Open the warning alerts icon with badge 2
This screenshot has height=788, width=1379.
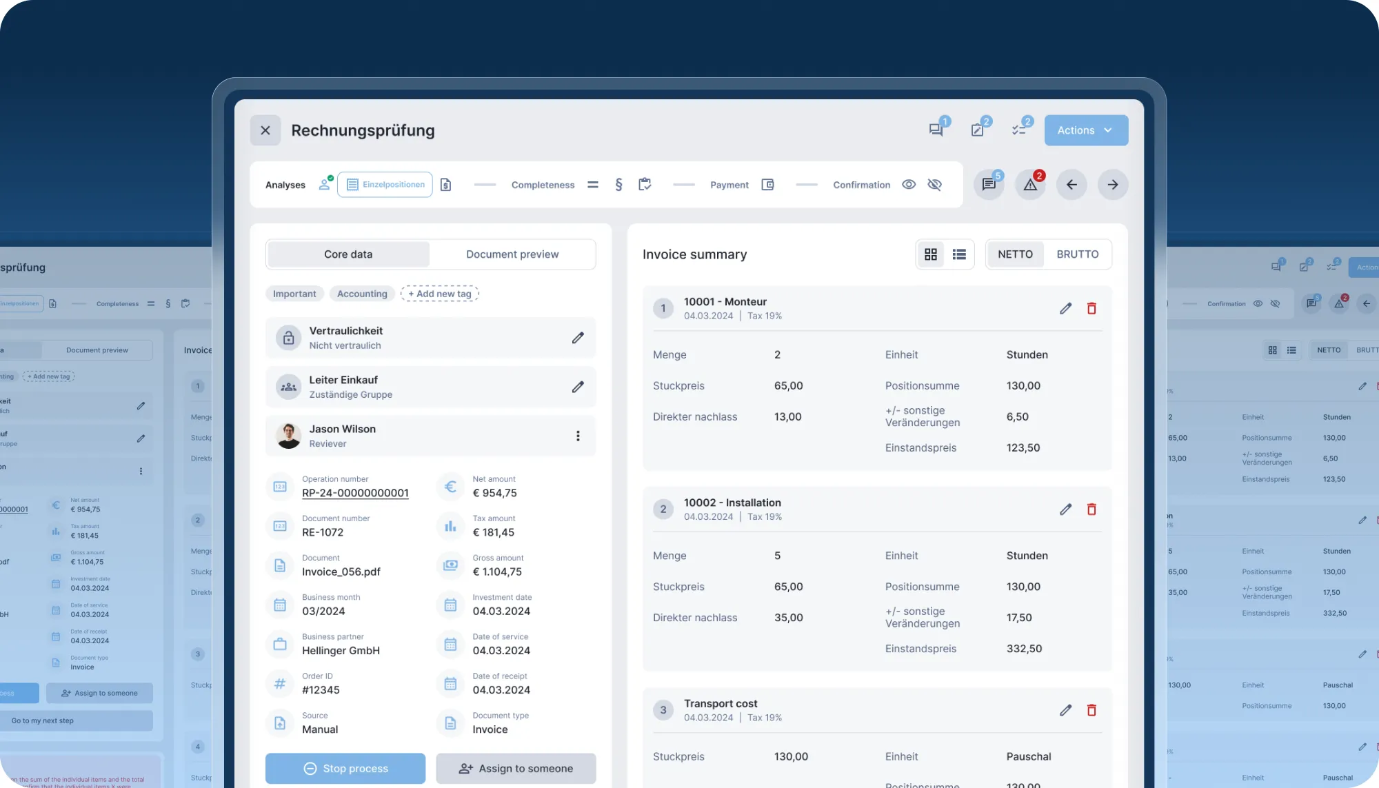(1030, 185)
